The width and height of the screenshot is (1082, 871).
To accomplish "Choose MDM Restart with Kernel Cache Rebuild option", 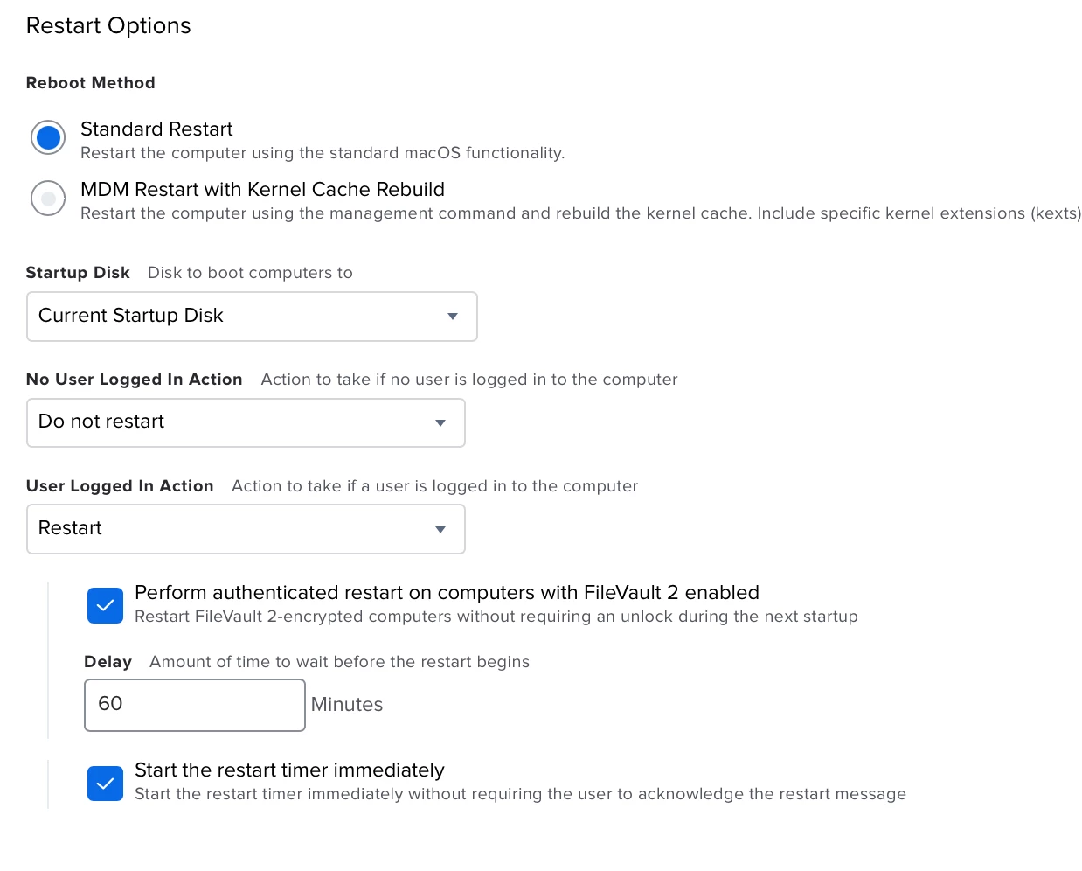I will pos(48,199).
